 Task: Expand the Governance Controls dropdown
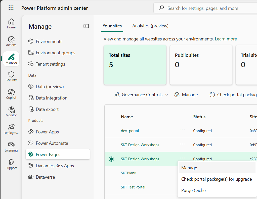142,95
